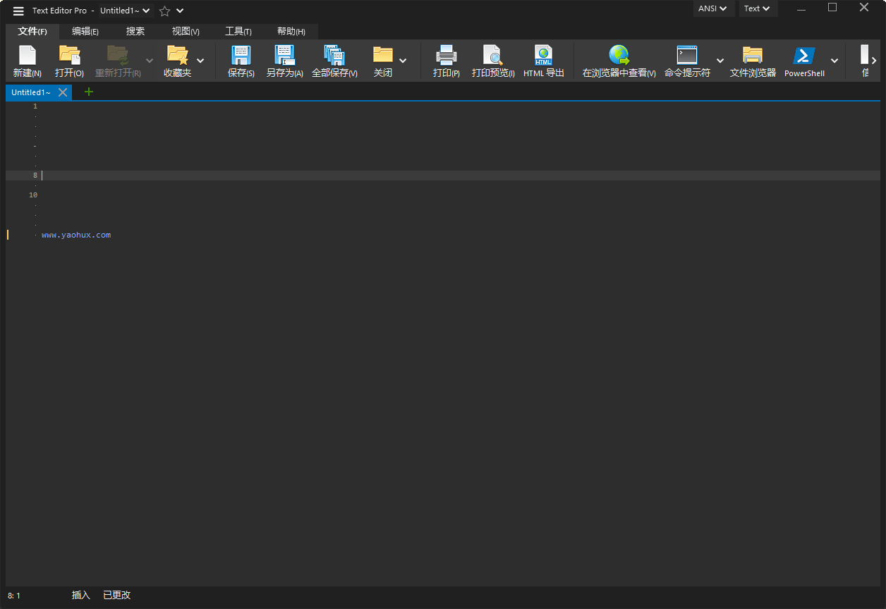Open a file using 打开
The height and width of the screenshot is (609, 886).
[68, 61]
